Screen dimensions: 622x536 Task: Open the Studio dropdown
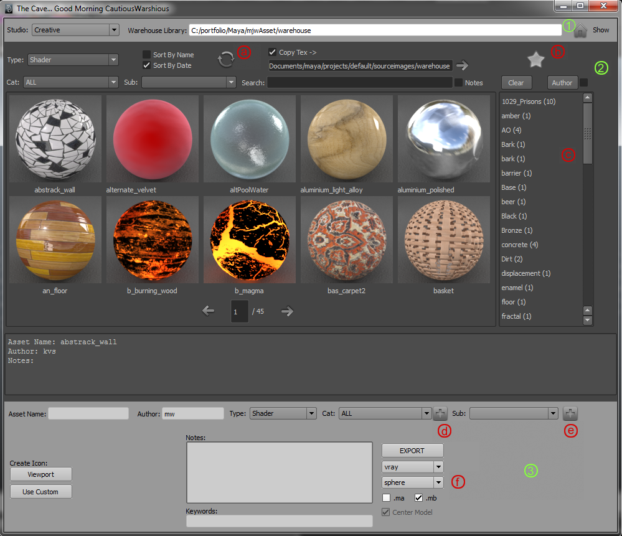75,30
